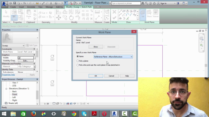Open the Create ribbon tab

coord(13,7)
